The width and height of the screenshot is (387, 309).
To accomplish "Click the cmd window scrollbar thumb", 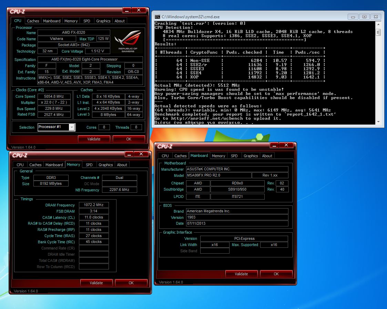I will (378, 32).
